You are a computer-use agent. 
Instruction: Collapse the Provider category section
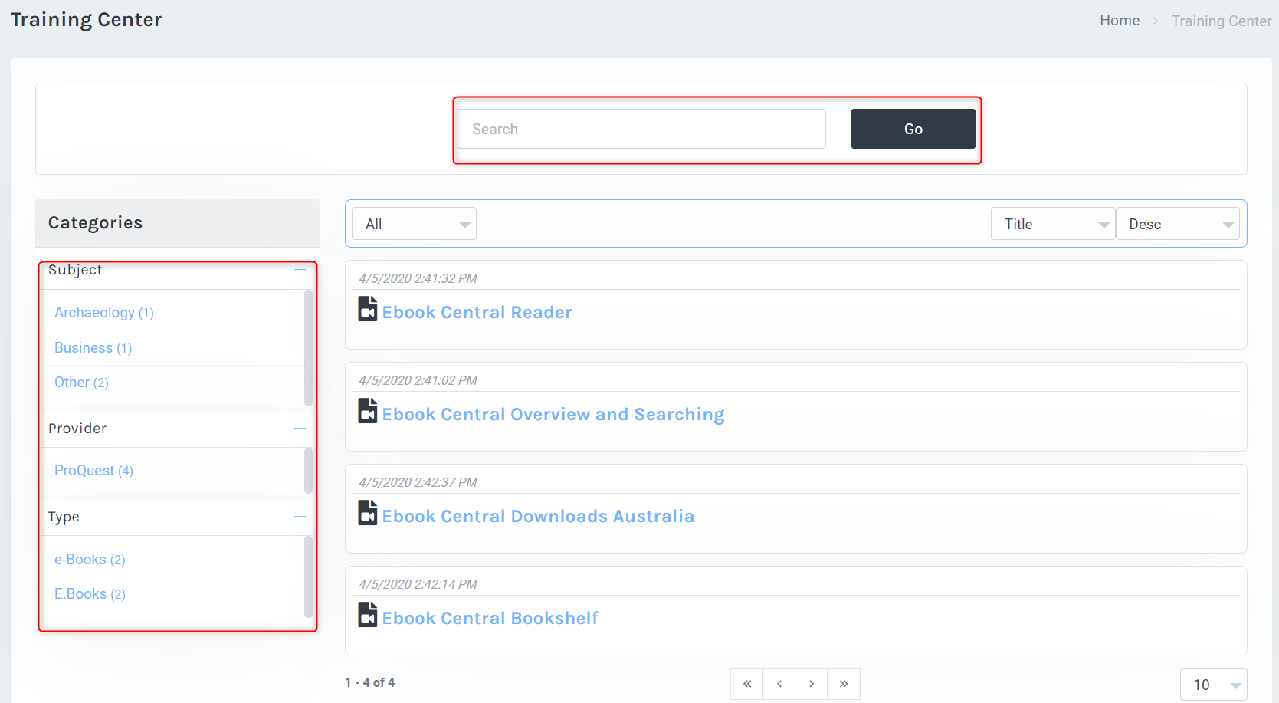[x=300, y=429]
